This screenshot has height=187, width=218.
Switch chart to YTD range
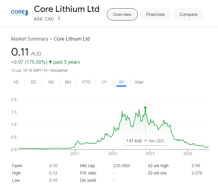86,82
